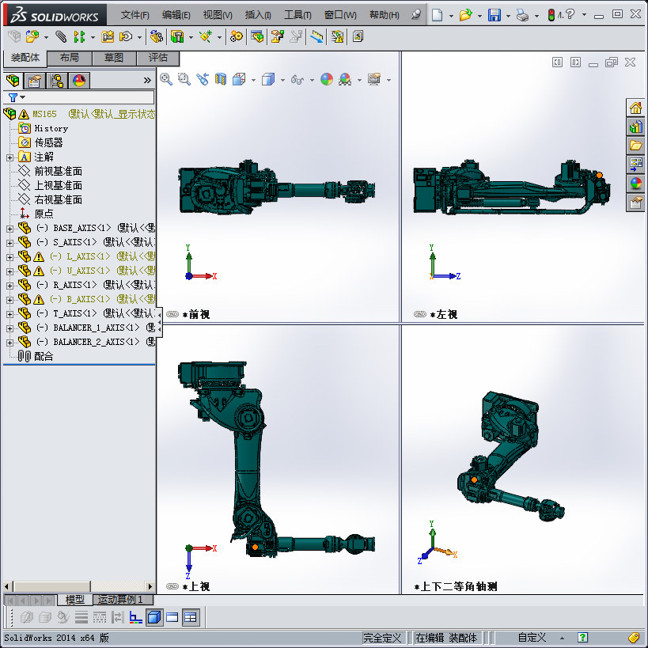The width and height of the screenshot is (648, 648).
Task: Click the Rebuild traffic light icon
Action: [551, 15]
